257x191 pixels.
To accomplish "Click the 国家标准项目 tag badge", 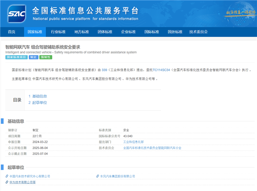I will pos(16,57).
